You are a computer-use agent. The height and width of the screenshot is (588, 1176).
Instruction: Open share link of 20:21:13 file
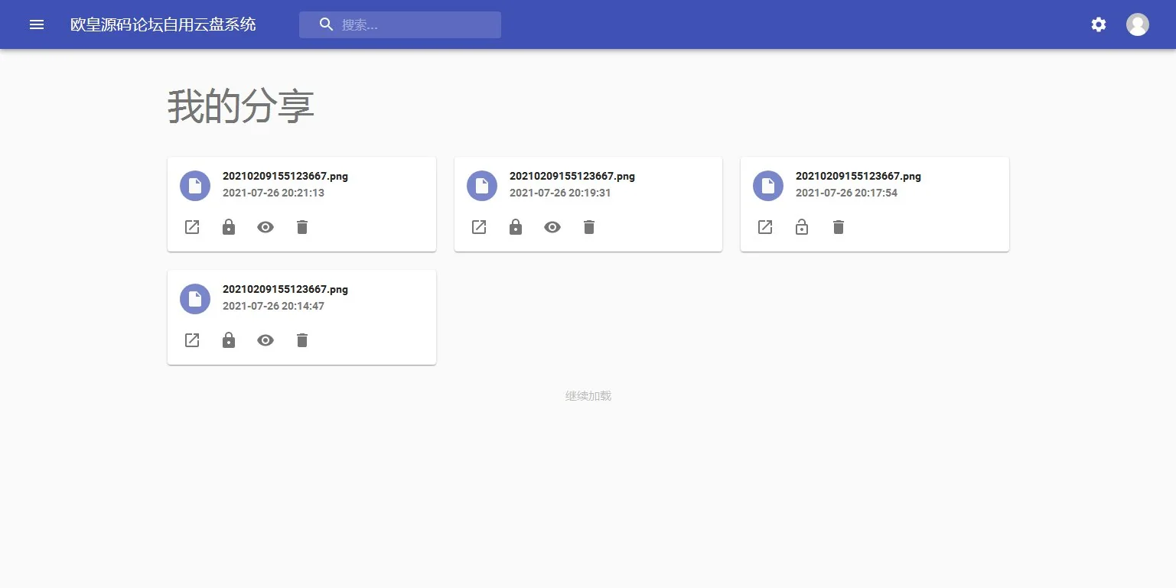point(192,227)
